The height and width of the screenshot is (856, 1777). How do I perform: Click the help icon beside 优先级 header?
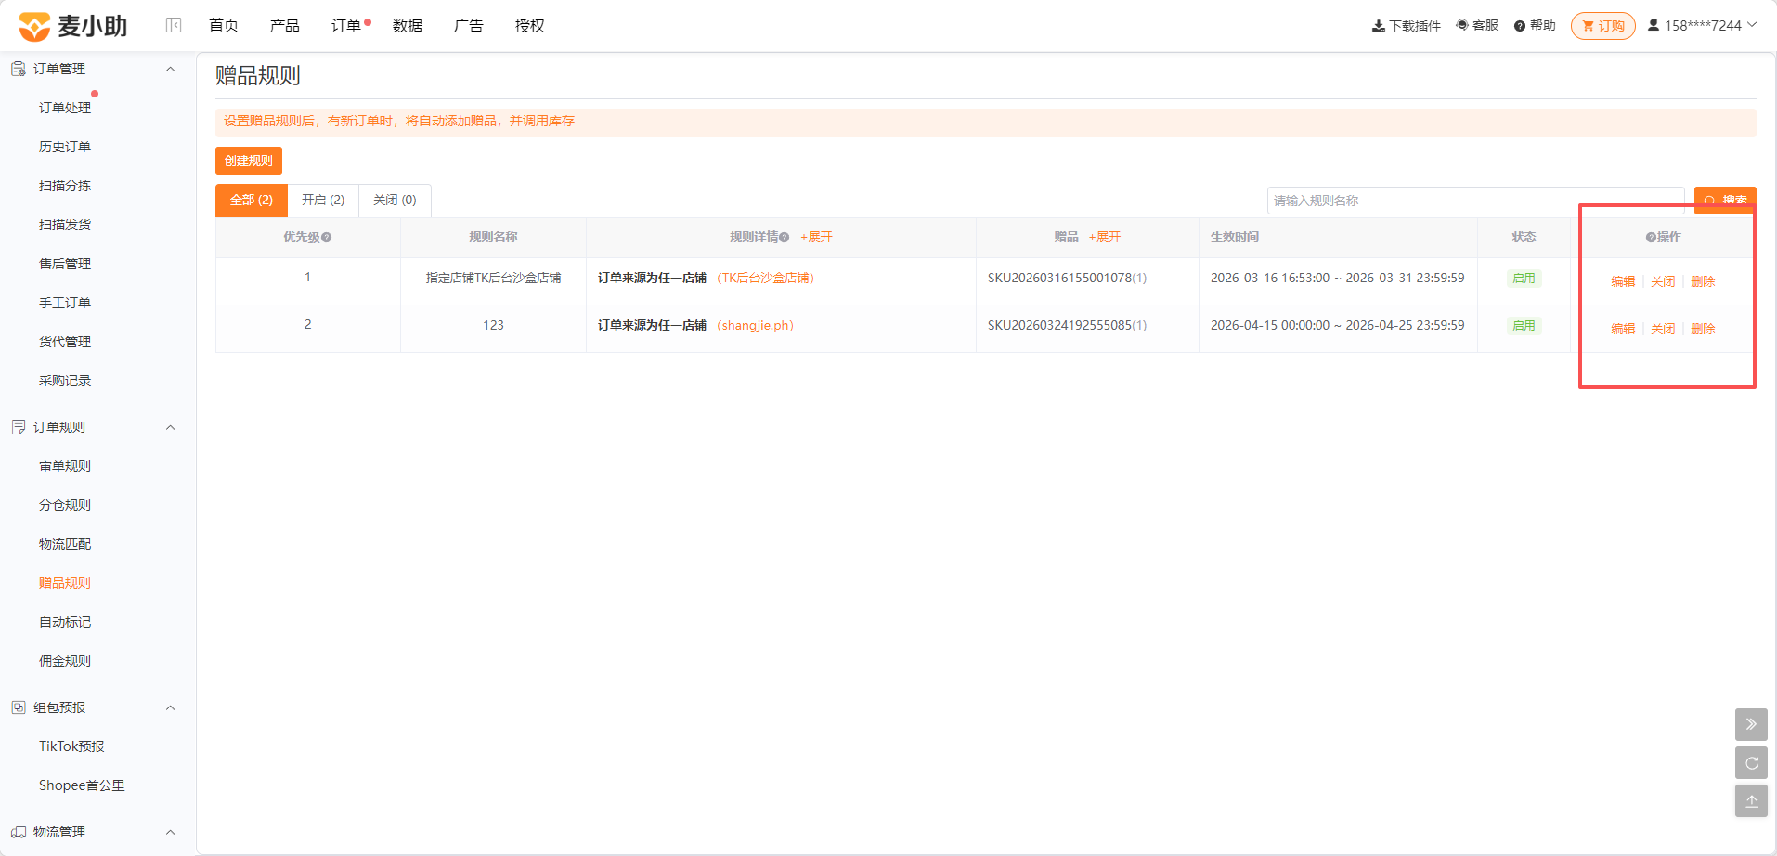click(x=327, y=238)
